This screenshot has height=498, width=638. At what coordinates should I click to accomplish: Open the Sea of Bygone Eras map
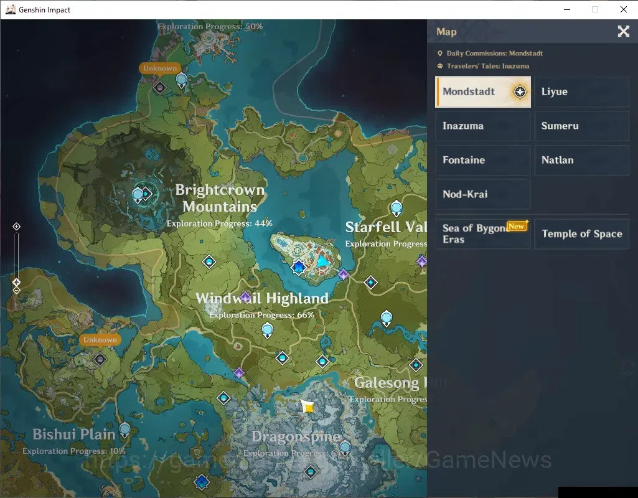pyautogui.click(x=483, y=234)
